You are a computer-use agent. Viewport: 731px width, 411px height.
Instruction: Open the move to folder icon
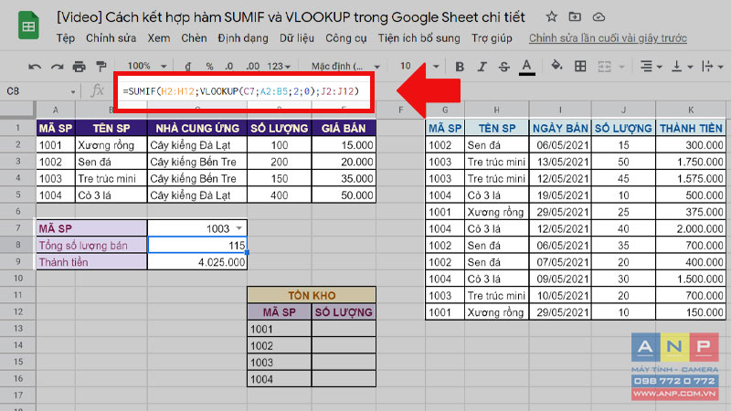575,17
